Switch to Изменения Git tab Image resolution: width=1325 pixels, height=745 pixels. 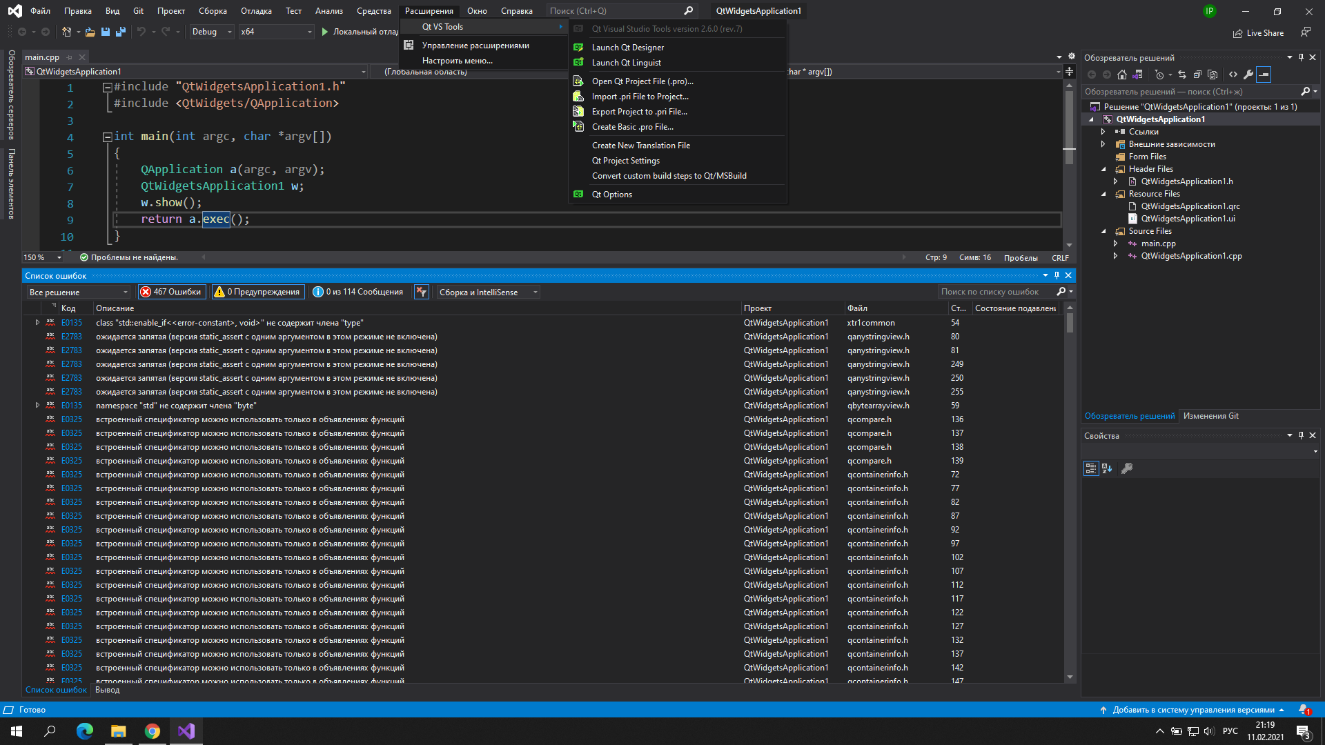[1210, 416]
